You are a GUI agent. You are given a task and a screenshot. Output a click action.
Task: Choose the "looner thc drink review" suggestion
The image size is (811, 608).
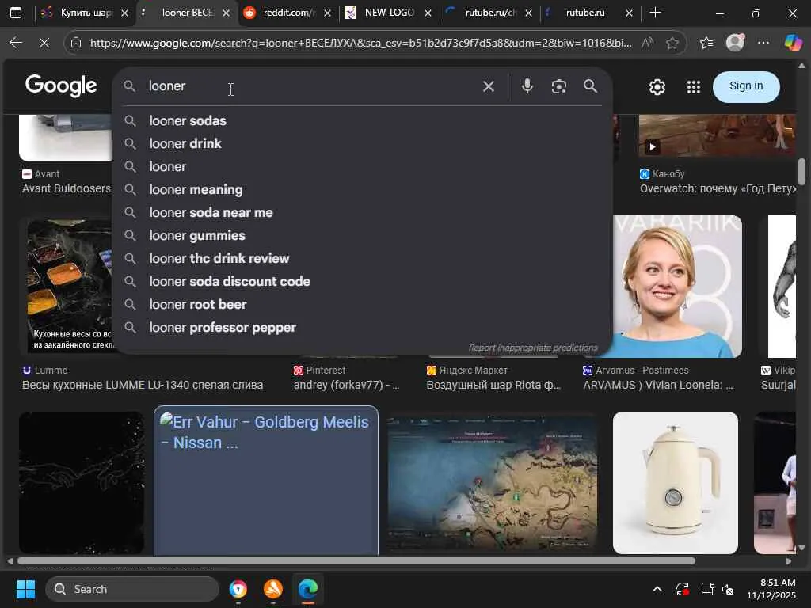click(x=219, y=259)
